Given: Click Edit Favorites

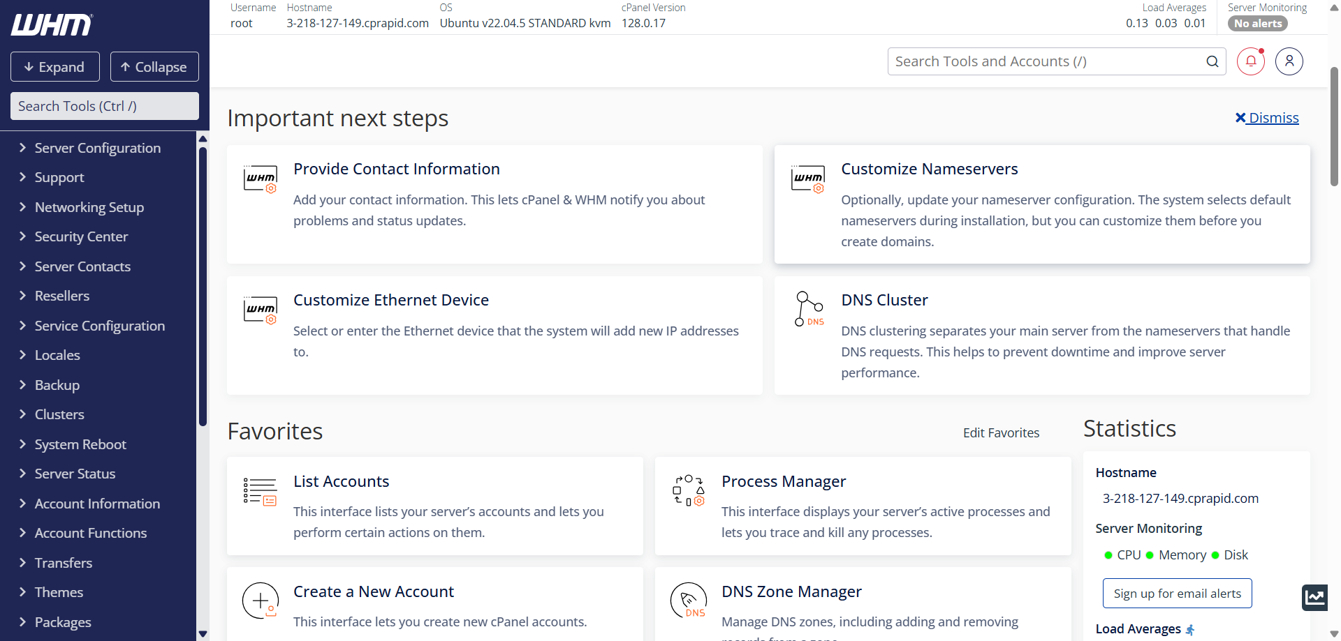Looking at the screenshot, I should tap(1001, 432).
